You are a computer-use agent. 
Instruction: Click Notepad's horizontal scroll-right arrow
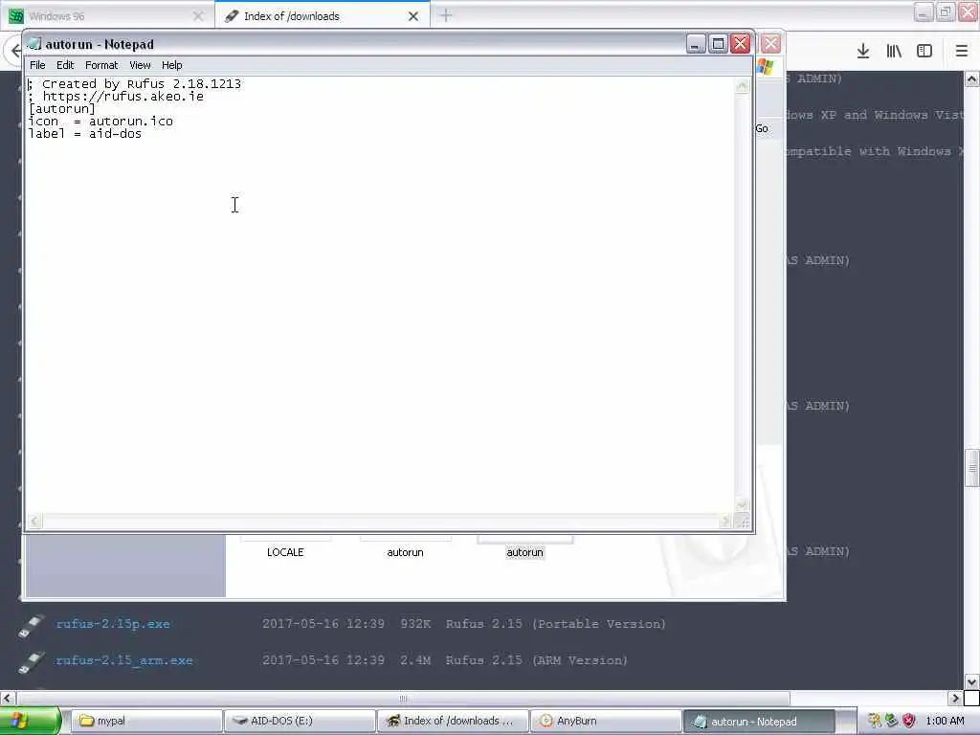724,522
